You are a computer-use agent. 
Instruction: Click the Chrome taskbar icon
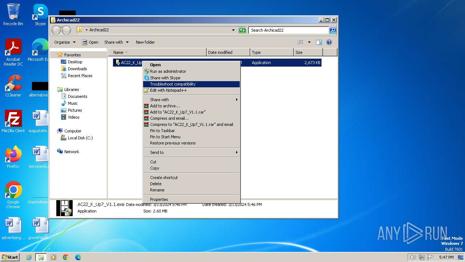coord(66,257)
